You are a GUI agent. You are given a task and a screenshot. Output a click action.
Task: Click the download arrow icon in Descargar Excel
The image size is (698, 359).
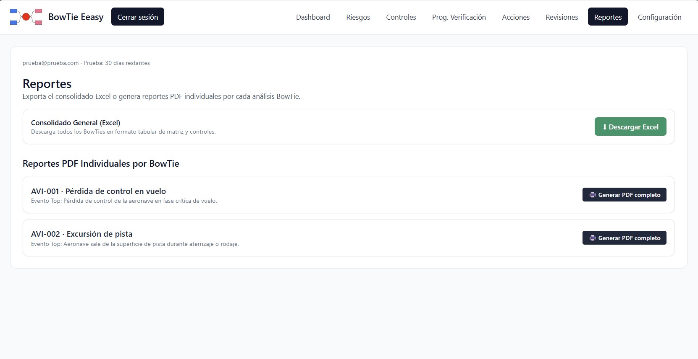(x=605, y=127)
